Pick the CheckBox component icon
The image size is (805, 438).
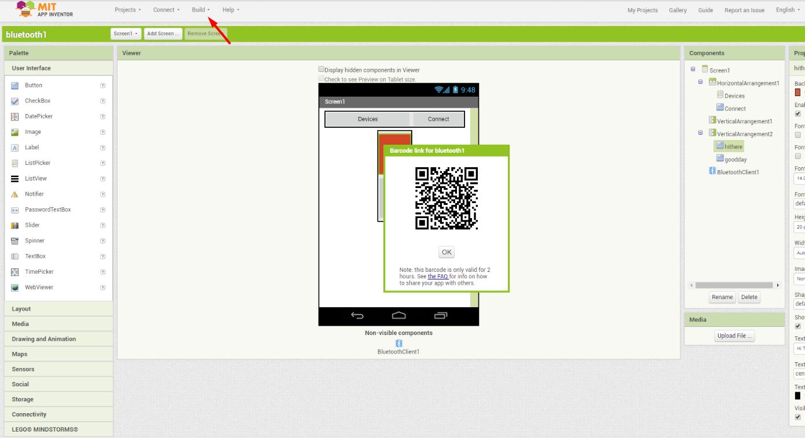point(15,101)
